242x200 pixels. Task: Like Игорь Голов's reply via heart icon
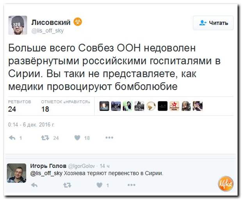(x=100, y=186)
